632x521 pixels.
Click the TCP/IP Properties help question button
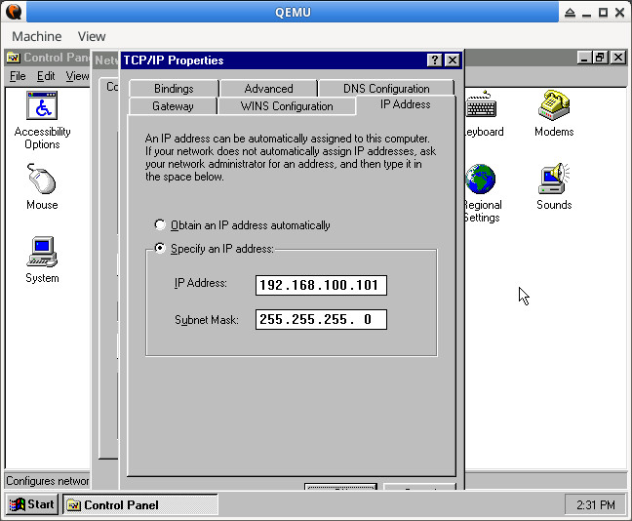434,60
